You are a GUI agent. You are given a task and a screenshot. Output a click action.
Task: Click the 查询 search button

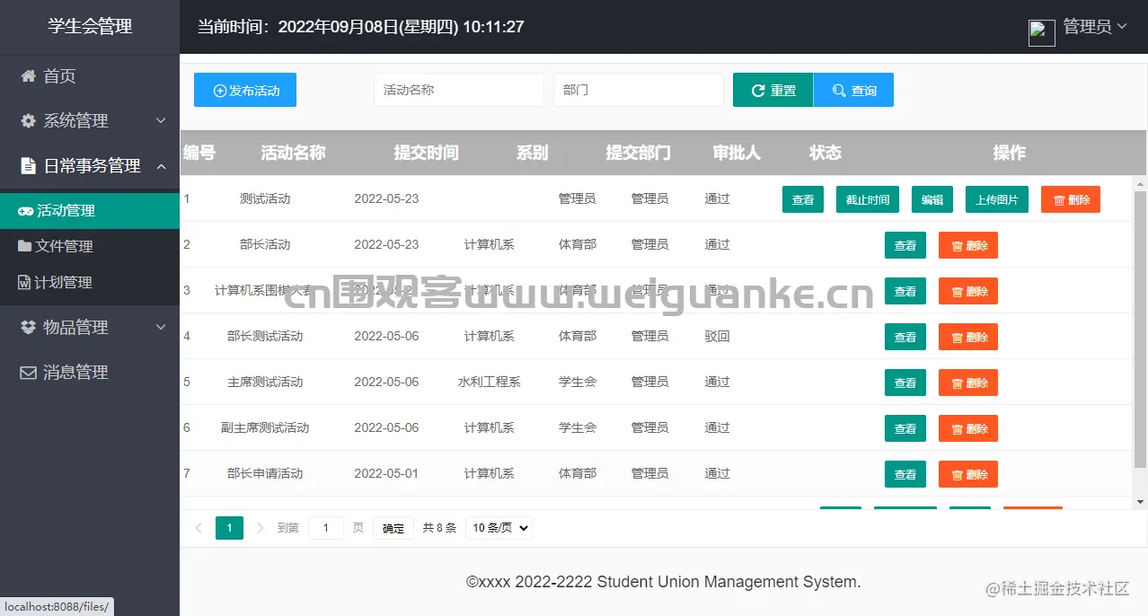(x=853, y=90)
